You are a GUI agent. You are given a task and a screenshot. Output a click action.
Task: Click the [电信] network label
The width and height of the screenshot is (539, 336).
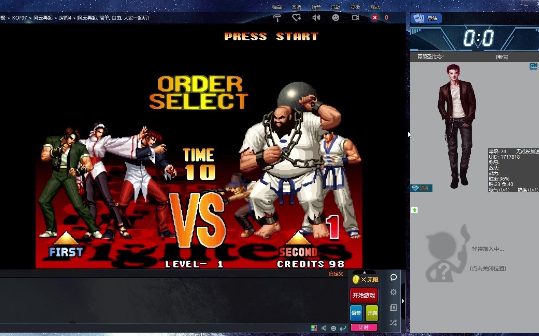[502, 57]
